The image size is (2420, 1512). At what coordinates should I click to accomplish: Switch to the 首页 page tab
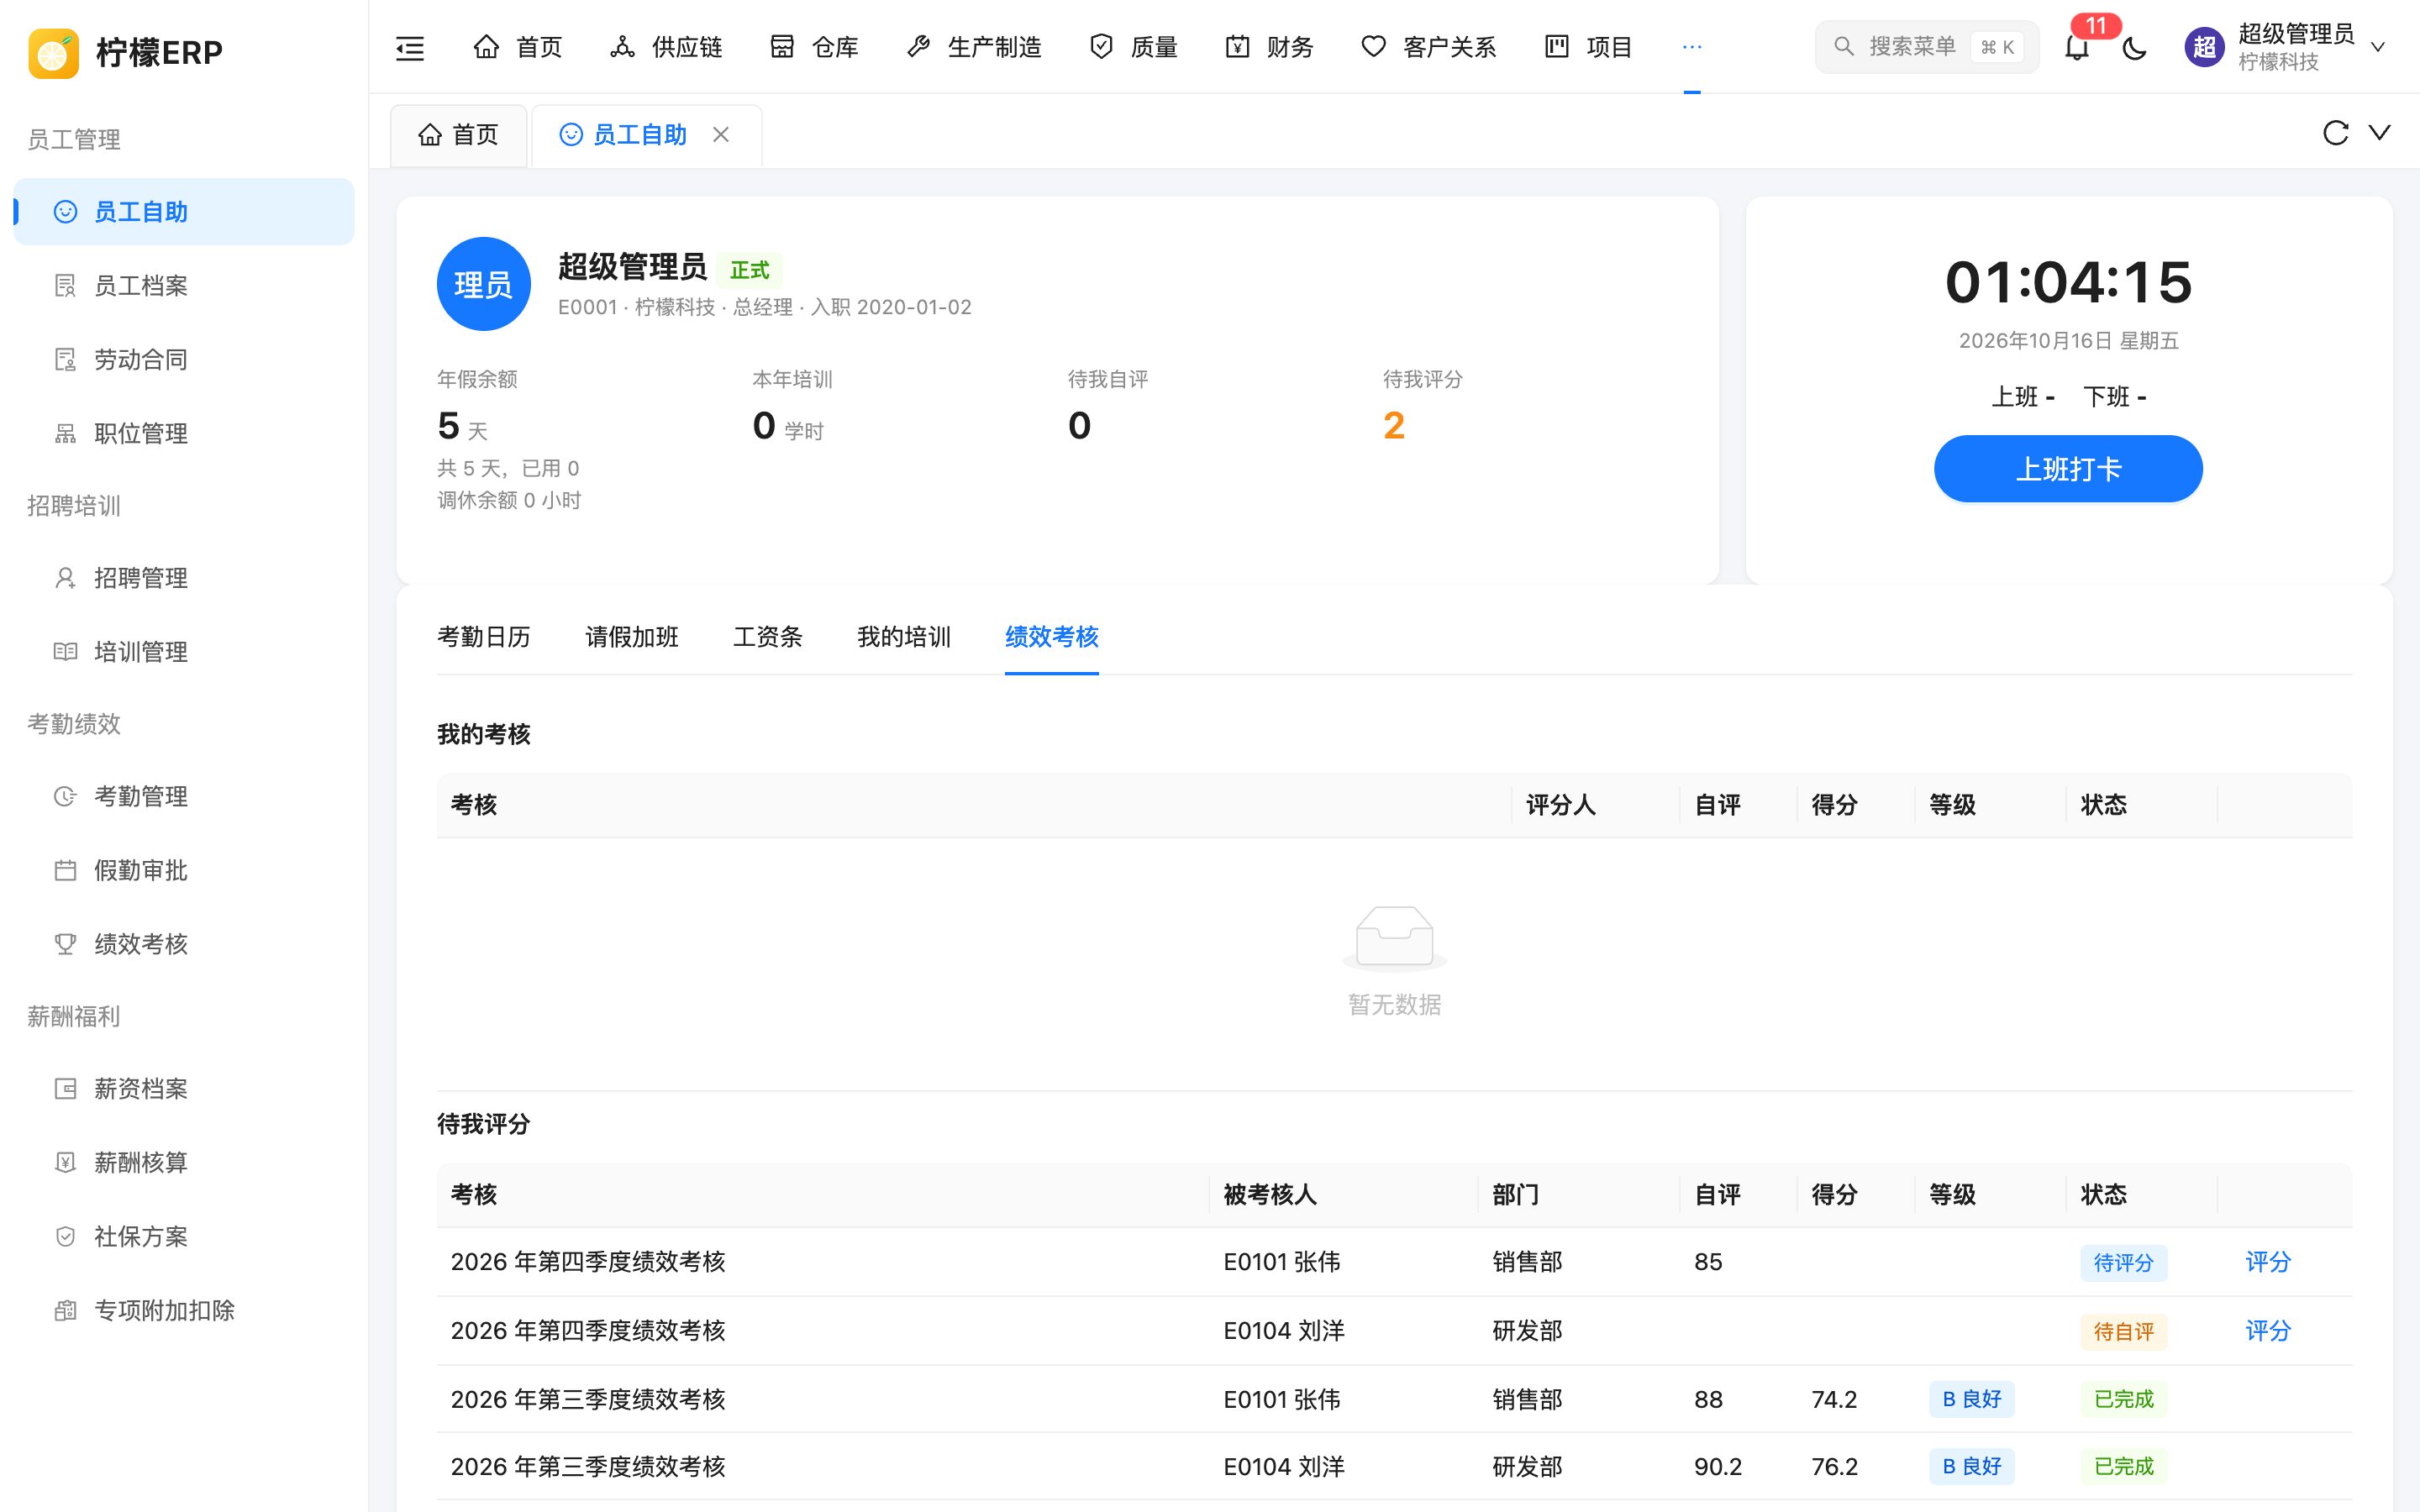(x=458, y=135)
